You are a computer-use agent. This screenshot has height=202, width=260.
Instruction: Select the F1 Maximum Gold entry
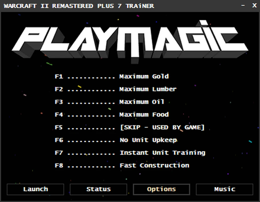tap(112, 76)
